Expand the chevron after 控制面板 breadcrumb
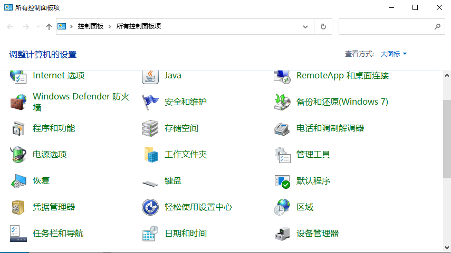Image resolution: width=451 pixels, height=253 pixels. point(110,26)
